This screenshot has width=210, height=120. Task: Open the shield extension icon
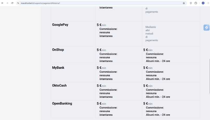pyautogui.click(x=191, y=3)
